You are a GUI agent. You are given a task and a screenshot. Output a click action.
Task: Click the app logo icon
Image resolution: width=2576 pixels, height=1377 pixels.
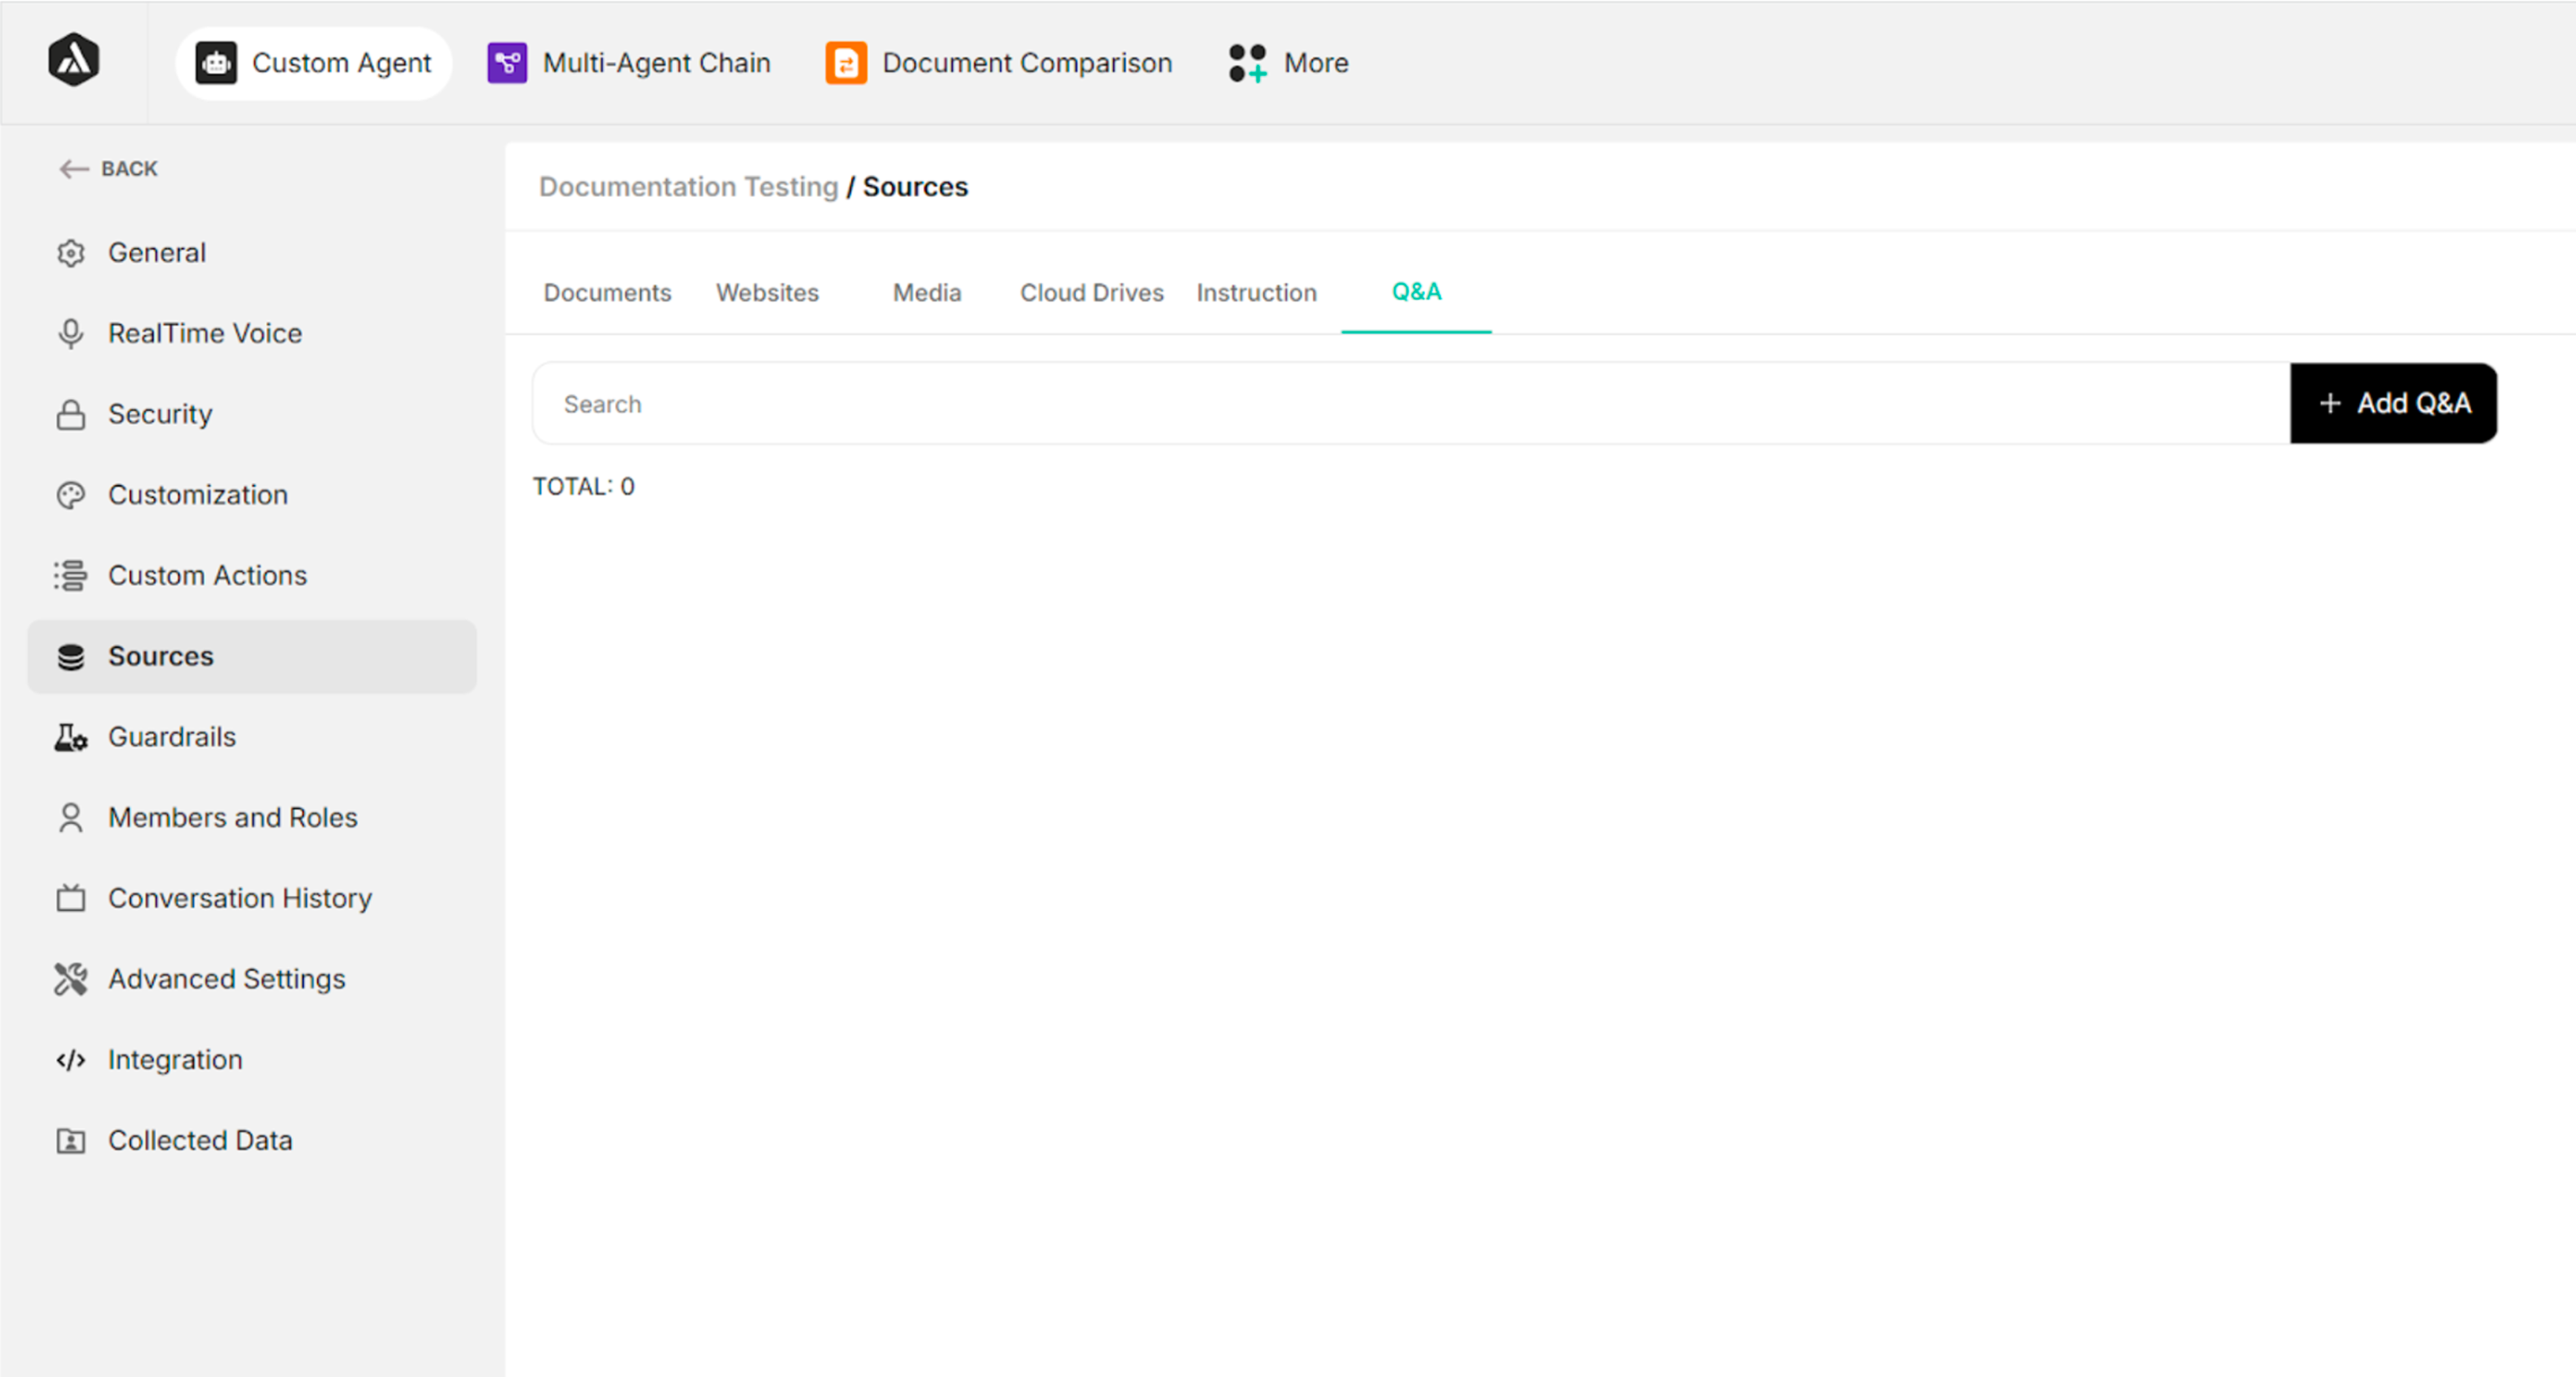point(73,60)
